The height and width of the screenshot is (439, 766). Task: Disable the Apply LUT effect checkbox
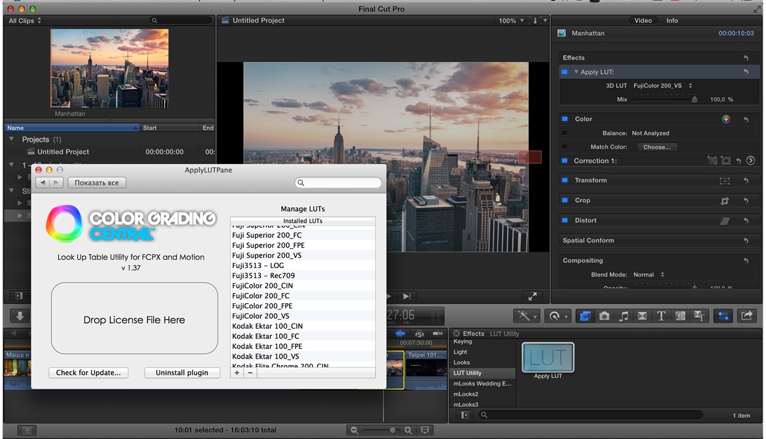(x=564, y=72)
